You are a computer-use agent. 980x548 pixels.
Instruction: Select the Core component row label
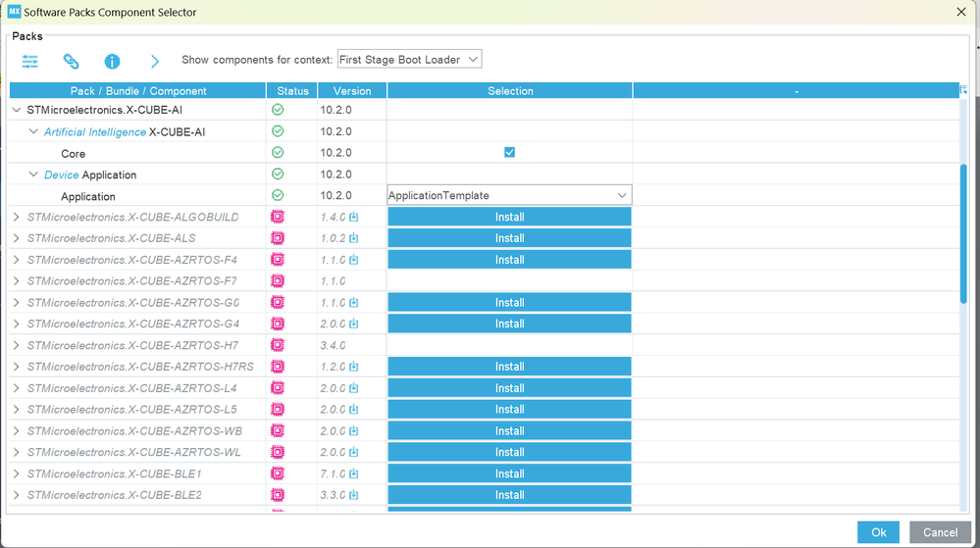click(74, 154)
